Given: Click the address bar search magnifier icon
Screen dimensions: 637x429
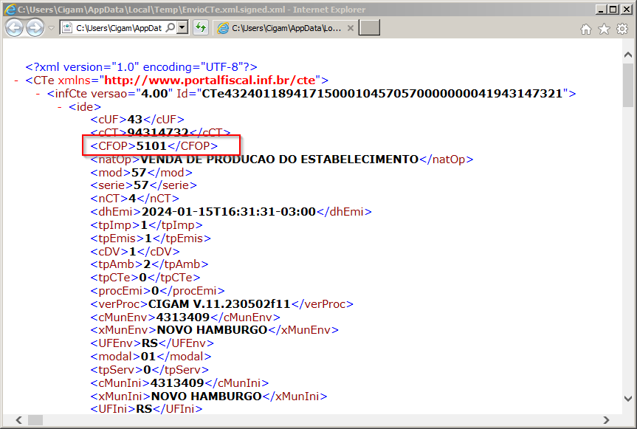Looking at the screenshot, I should pyautogui.click(x=171, y=27).
